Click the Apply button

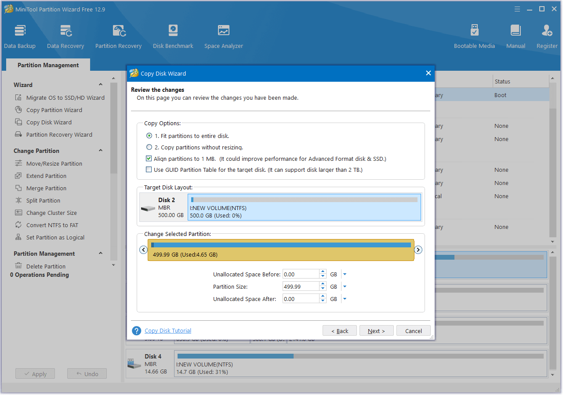(x=35, y=374)
